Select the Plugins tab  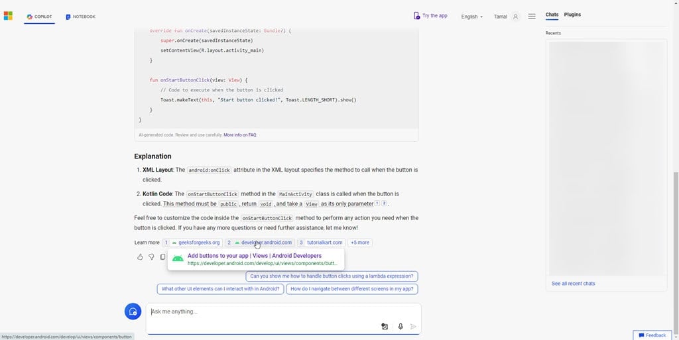(572, 15)
